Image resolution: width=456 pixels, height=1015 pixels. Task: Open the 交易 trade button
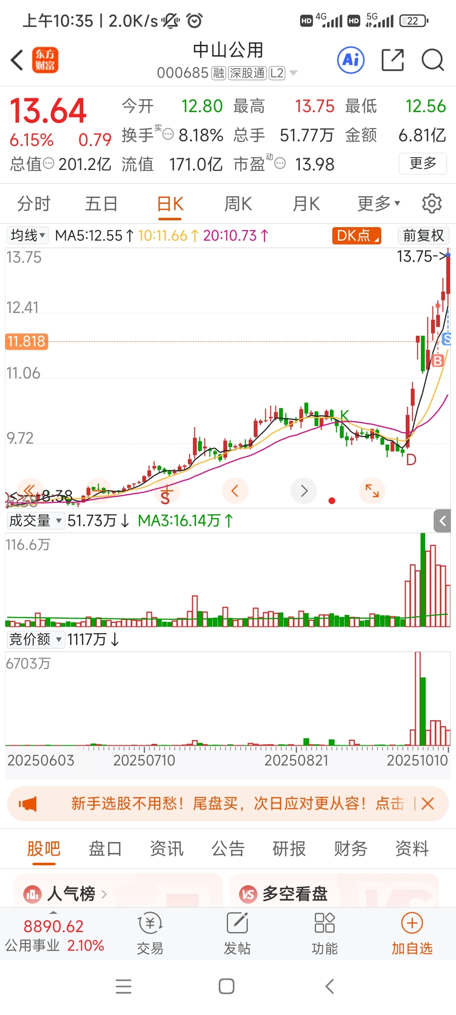click(x=150, y=934)
